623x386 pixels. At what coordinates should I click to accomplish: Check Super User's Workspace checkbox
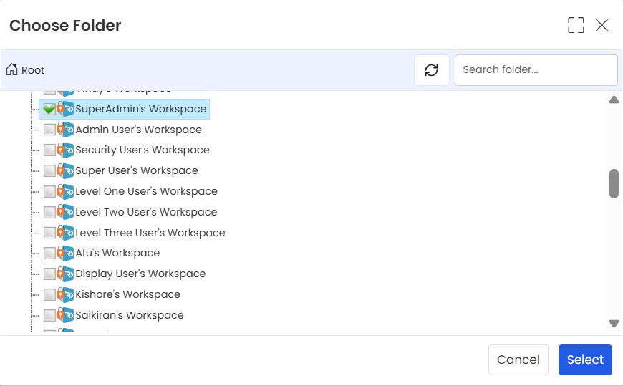[x=49, y=170]
